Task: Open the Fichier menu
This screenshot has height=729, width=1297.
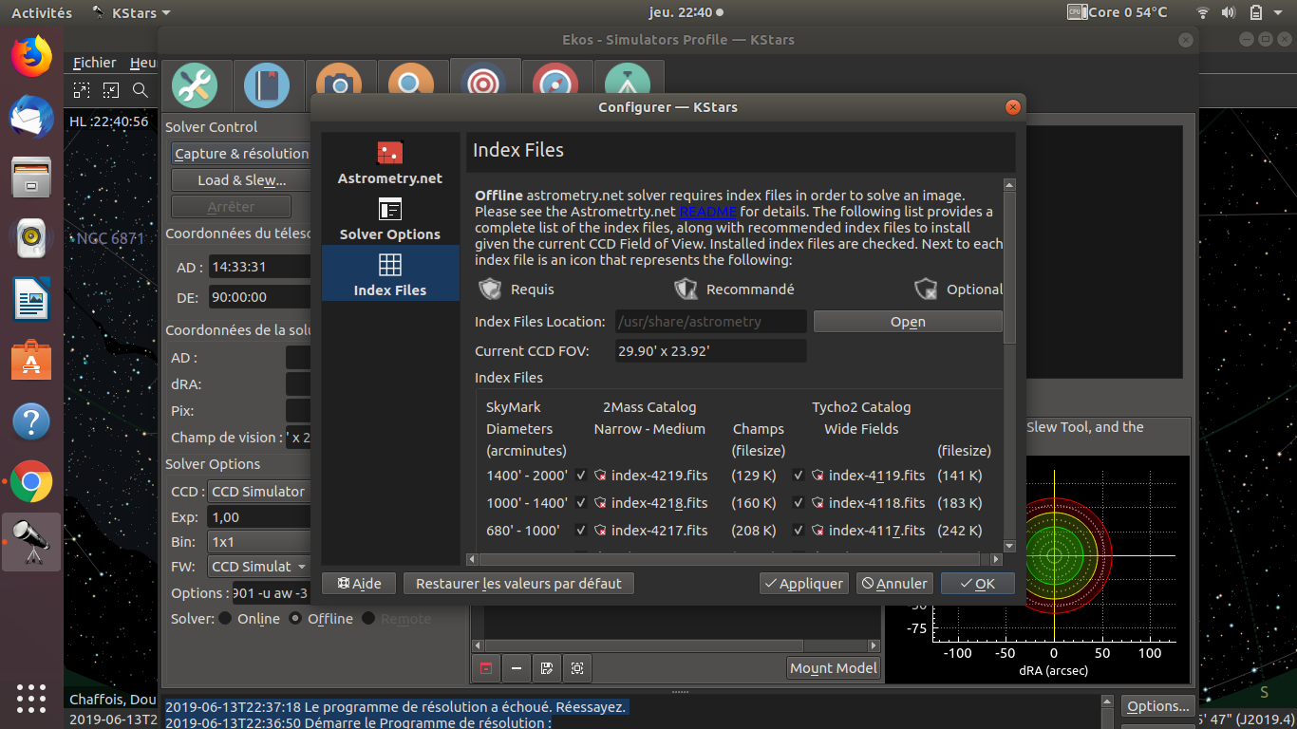Action: (95, 63)
